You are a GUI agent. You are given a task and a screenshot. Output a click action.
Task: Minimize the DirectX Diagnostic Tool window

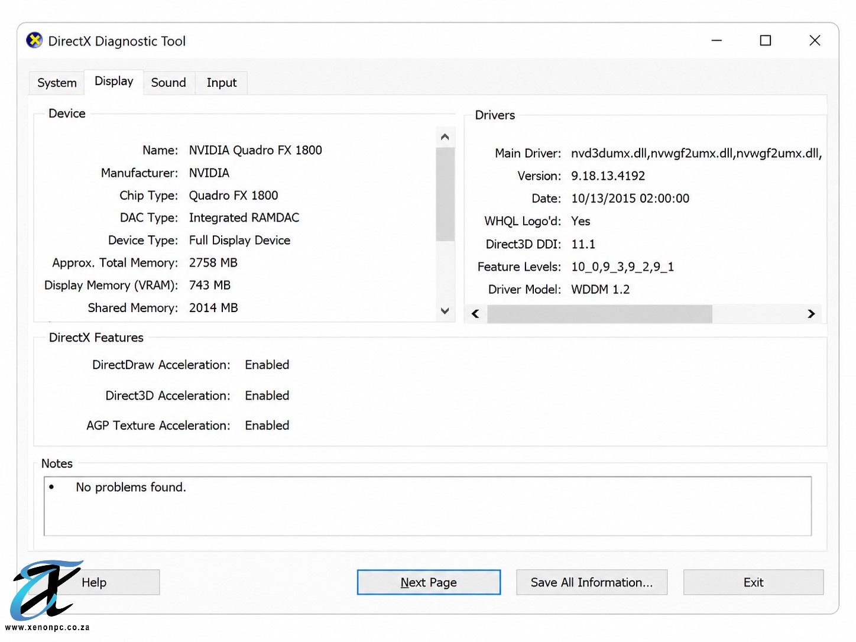point(716,40)
